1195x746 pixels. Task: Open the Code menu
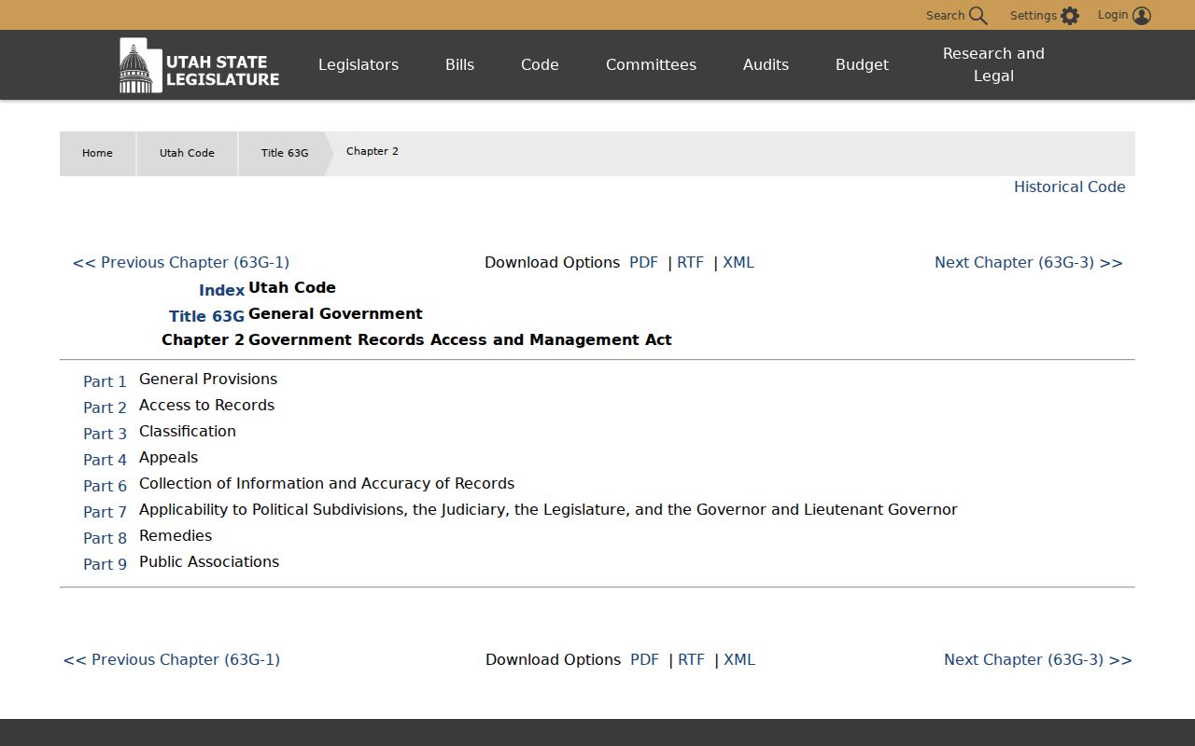[540, 64]
